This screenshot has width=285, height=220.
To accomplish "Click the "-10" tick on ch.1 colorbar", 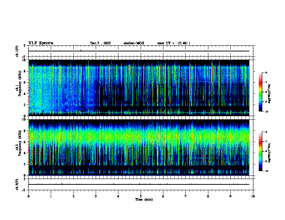I will click(x=266, y=112).
